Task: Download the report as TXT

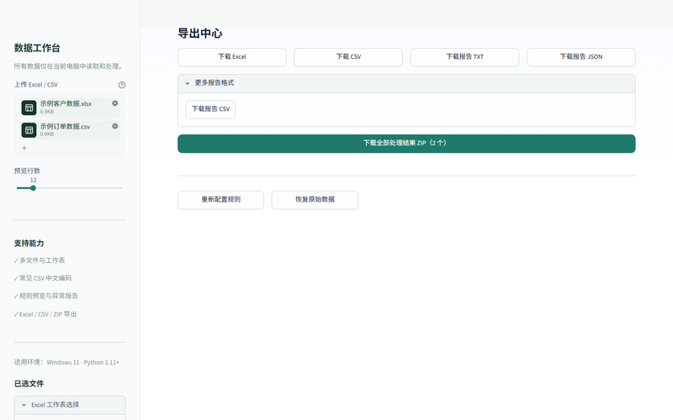Action: (x=465, y=57)
